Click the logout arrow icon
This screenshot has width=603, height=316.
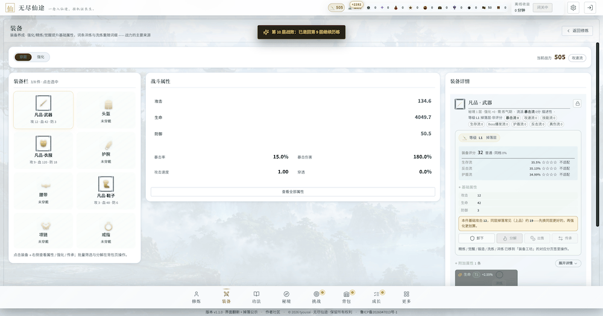590,8
